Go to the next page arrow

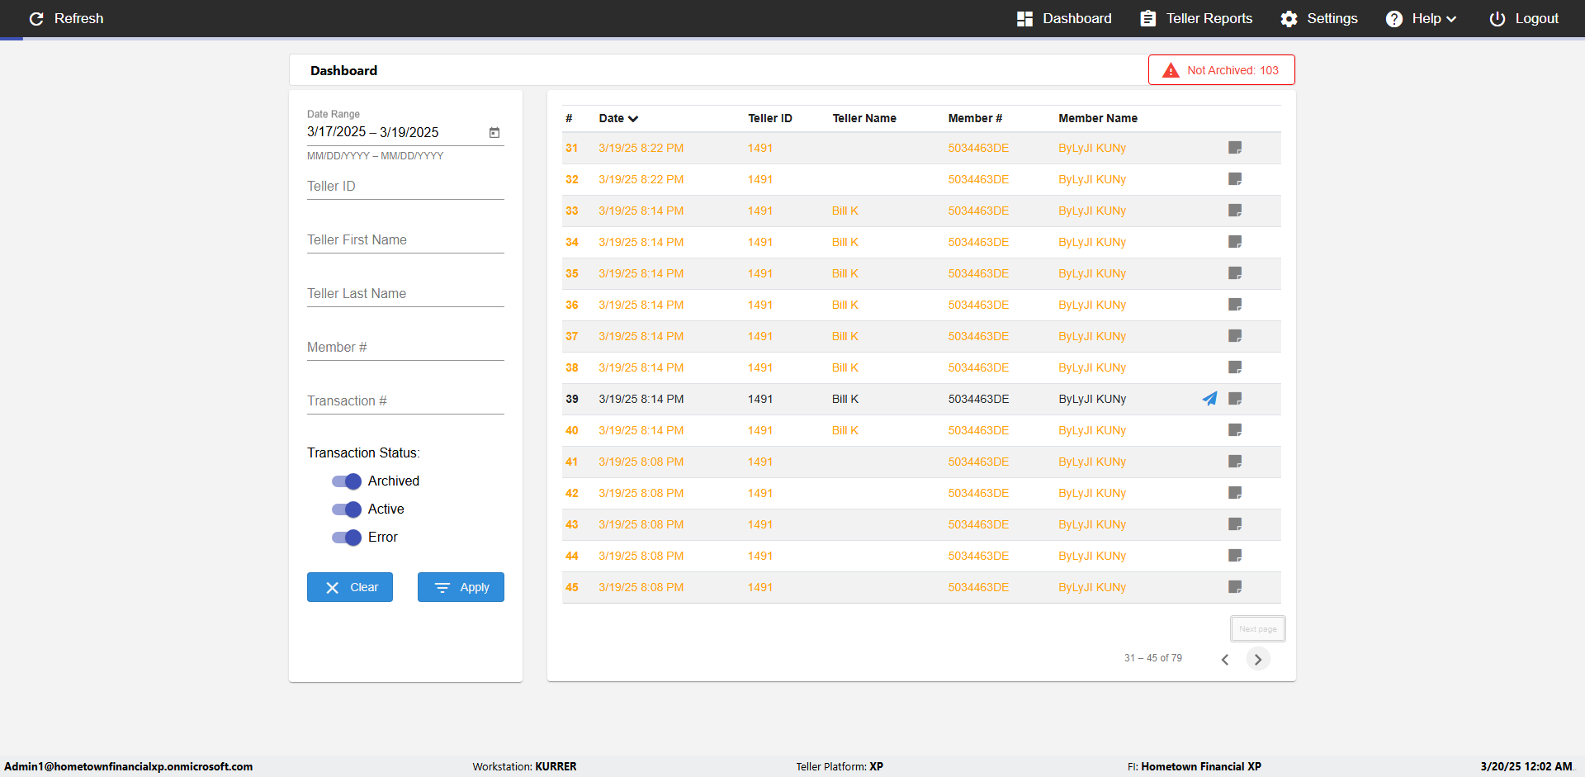tap(1257, 659)
